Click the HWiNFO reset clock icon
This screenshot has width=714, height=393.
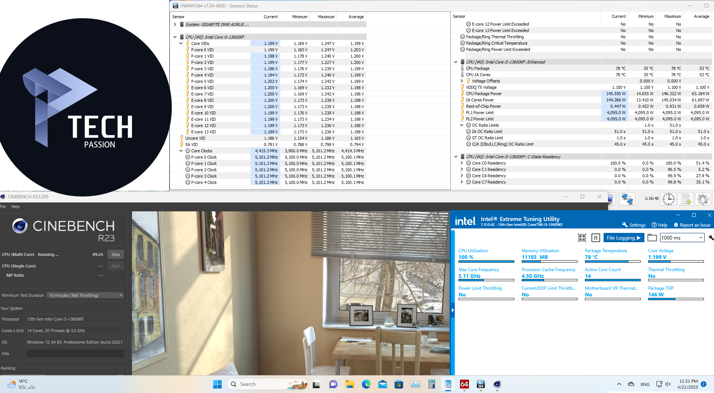pos(668,199)
